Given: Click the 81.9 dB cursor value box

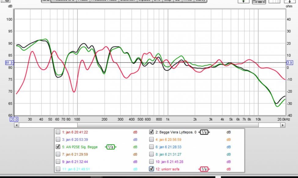Looking at the screenshot, I should (9, 63).
